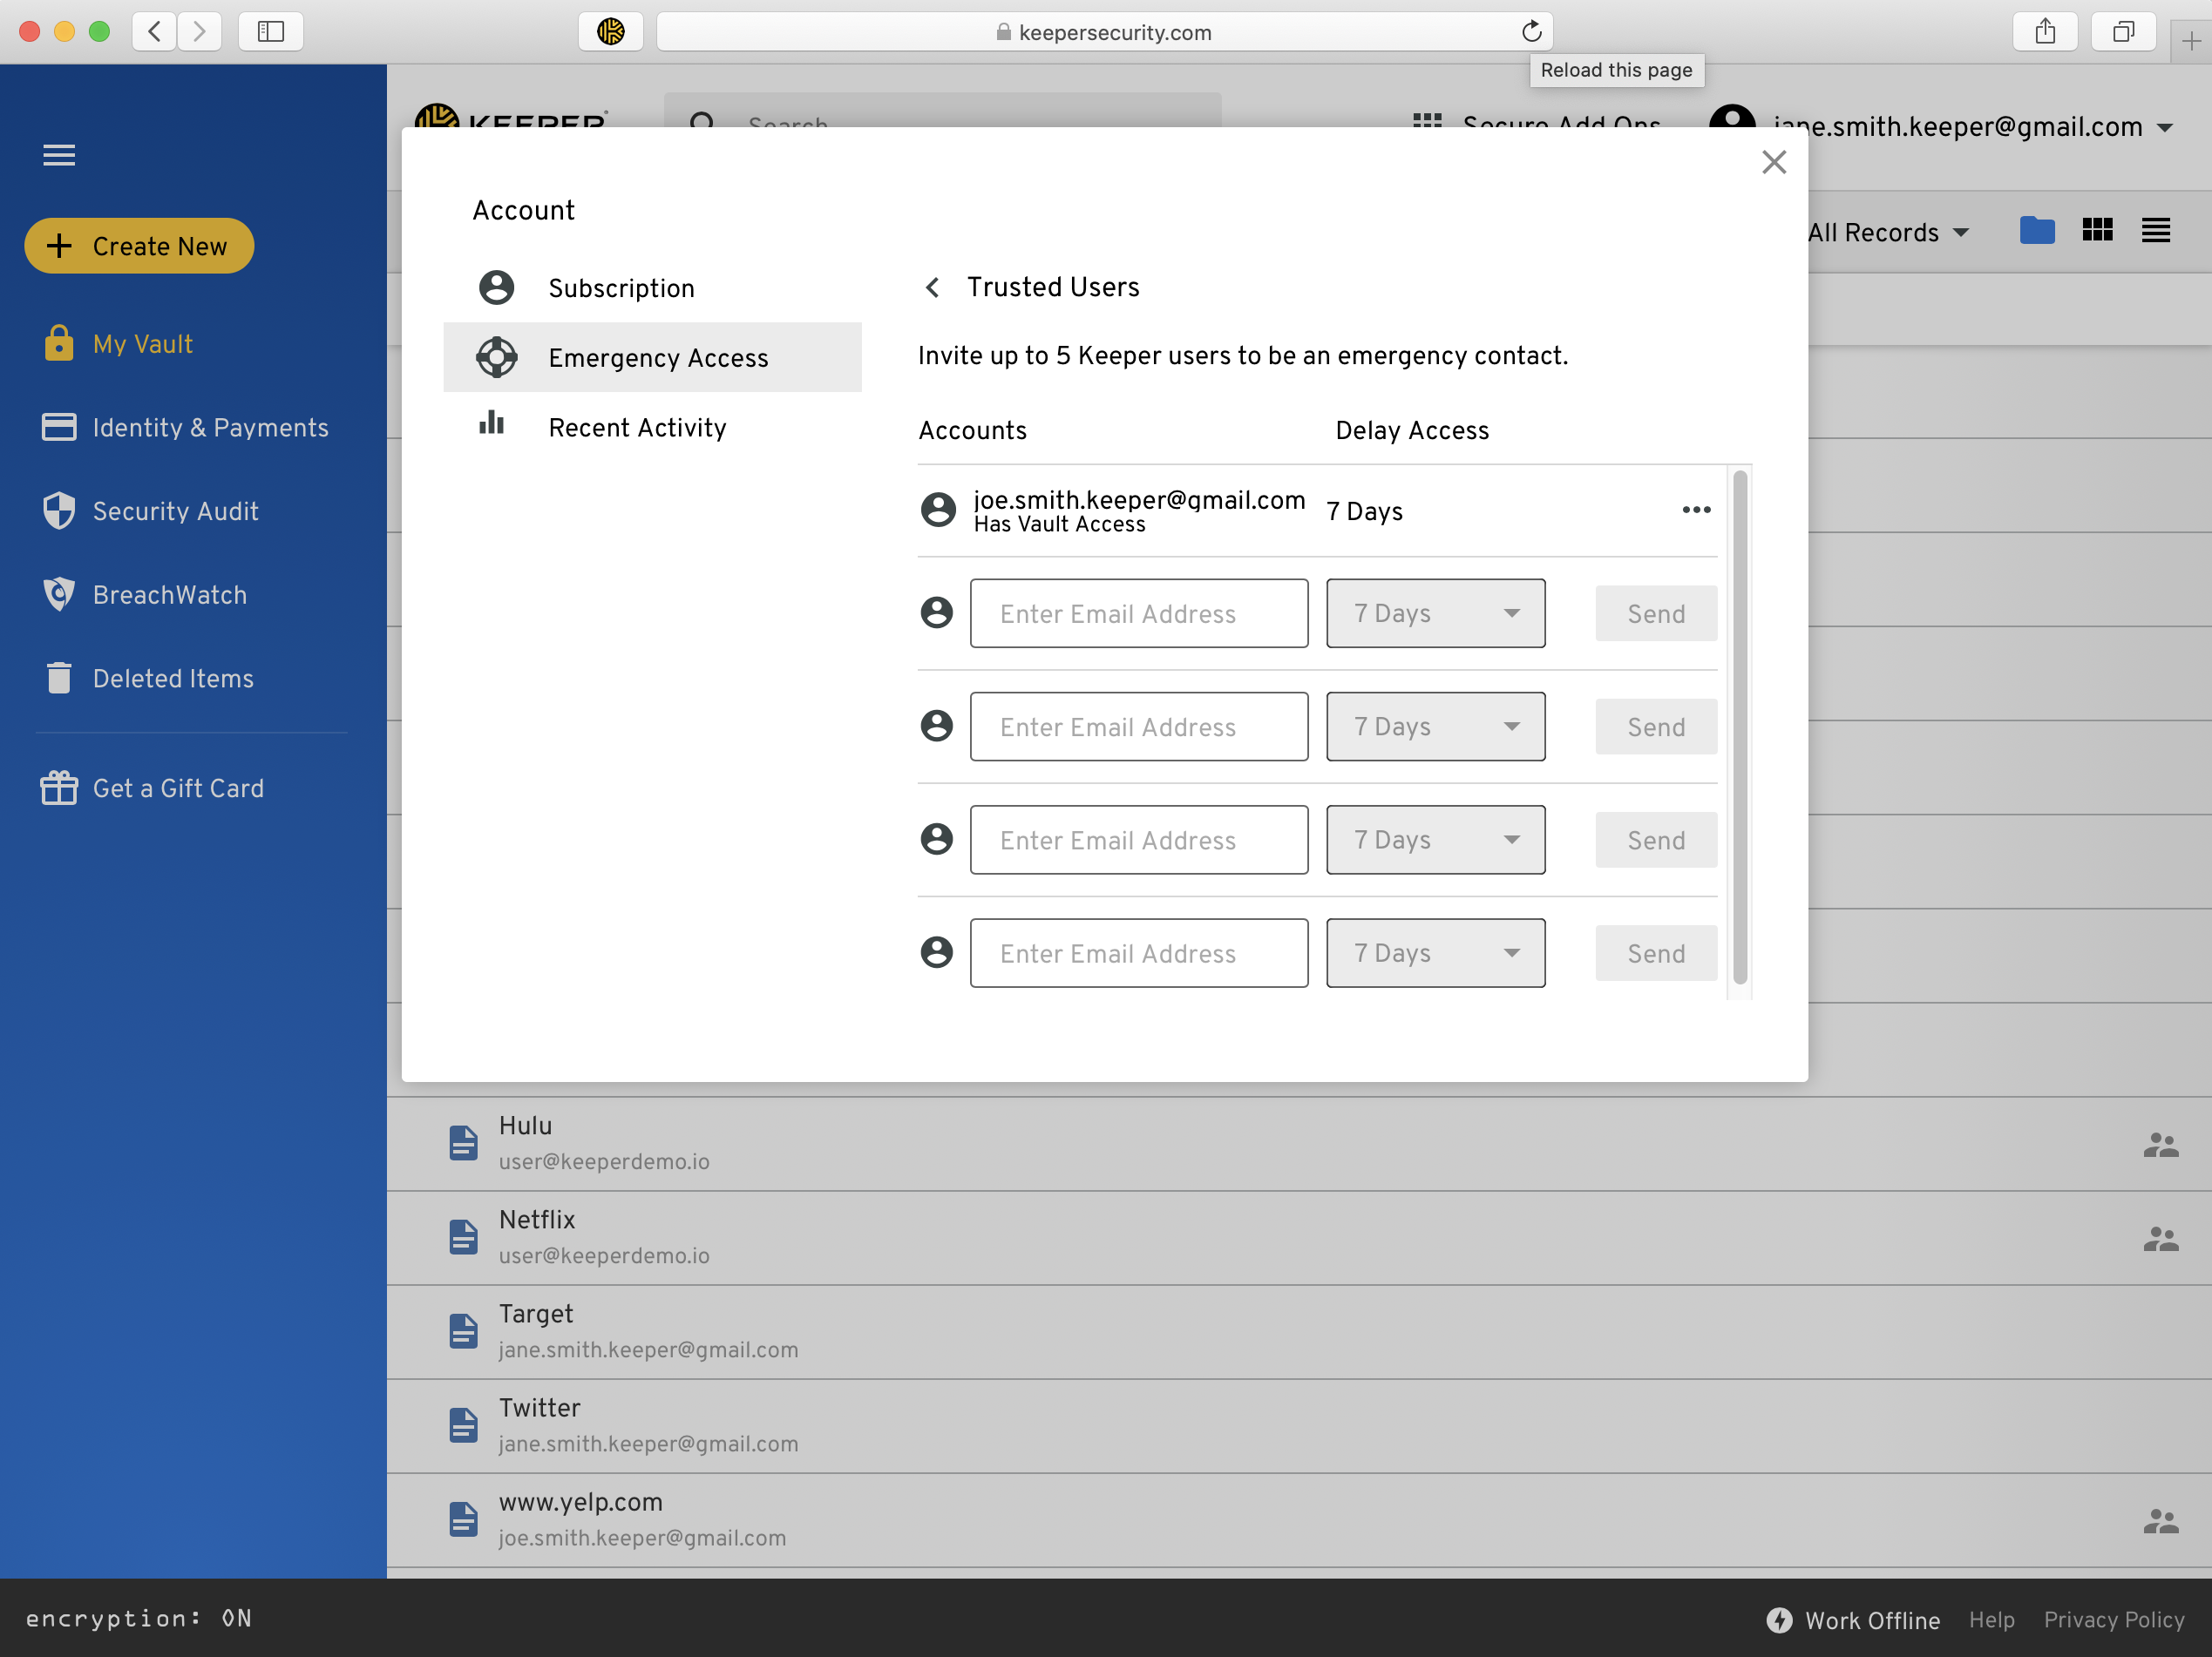Viewport: 2212px width, 1657px height.
Task: Open the Twitter record
Action: pos(1299,1426)
